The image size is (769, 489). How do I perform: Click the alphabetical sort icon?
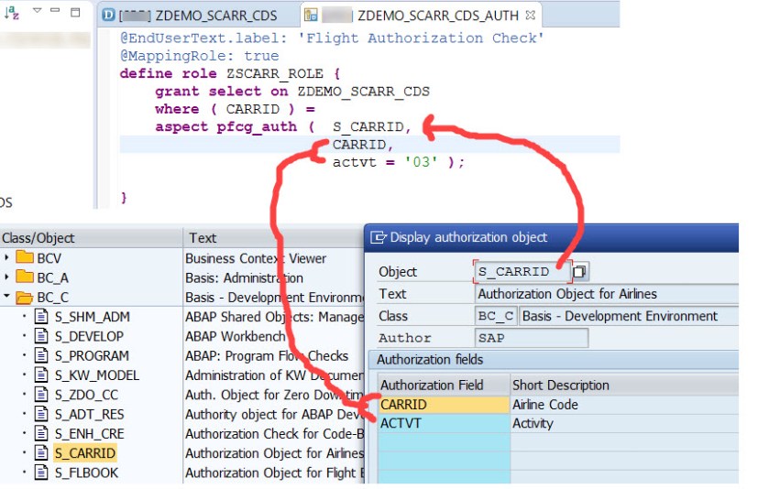(x=12, y=13)
